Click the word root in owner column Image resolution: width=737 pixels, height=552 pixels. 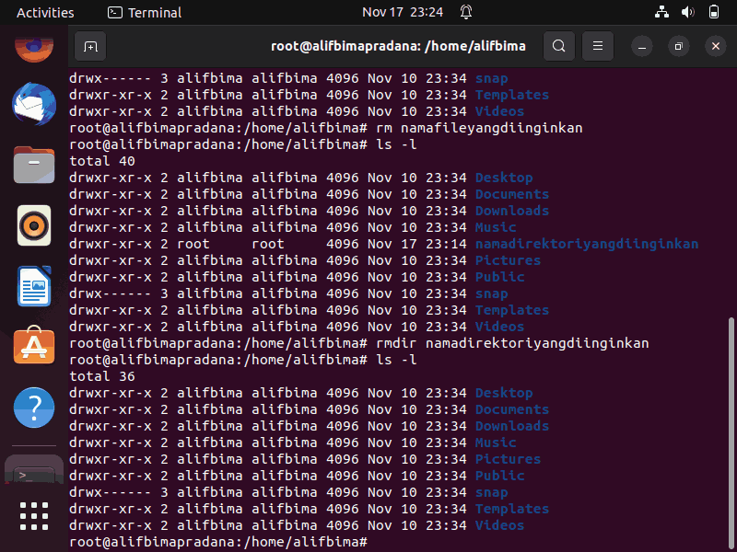pos(193,244)
